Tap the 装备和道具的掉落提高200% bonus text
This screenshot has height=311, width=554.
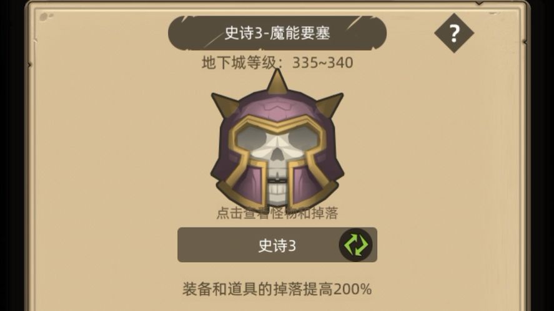(x=277, y=289)
